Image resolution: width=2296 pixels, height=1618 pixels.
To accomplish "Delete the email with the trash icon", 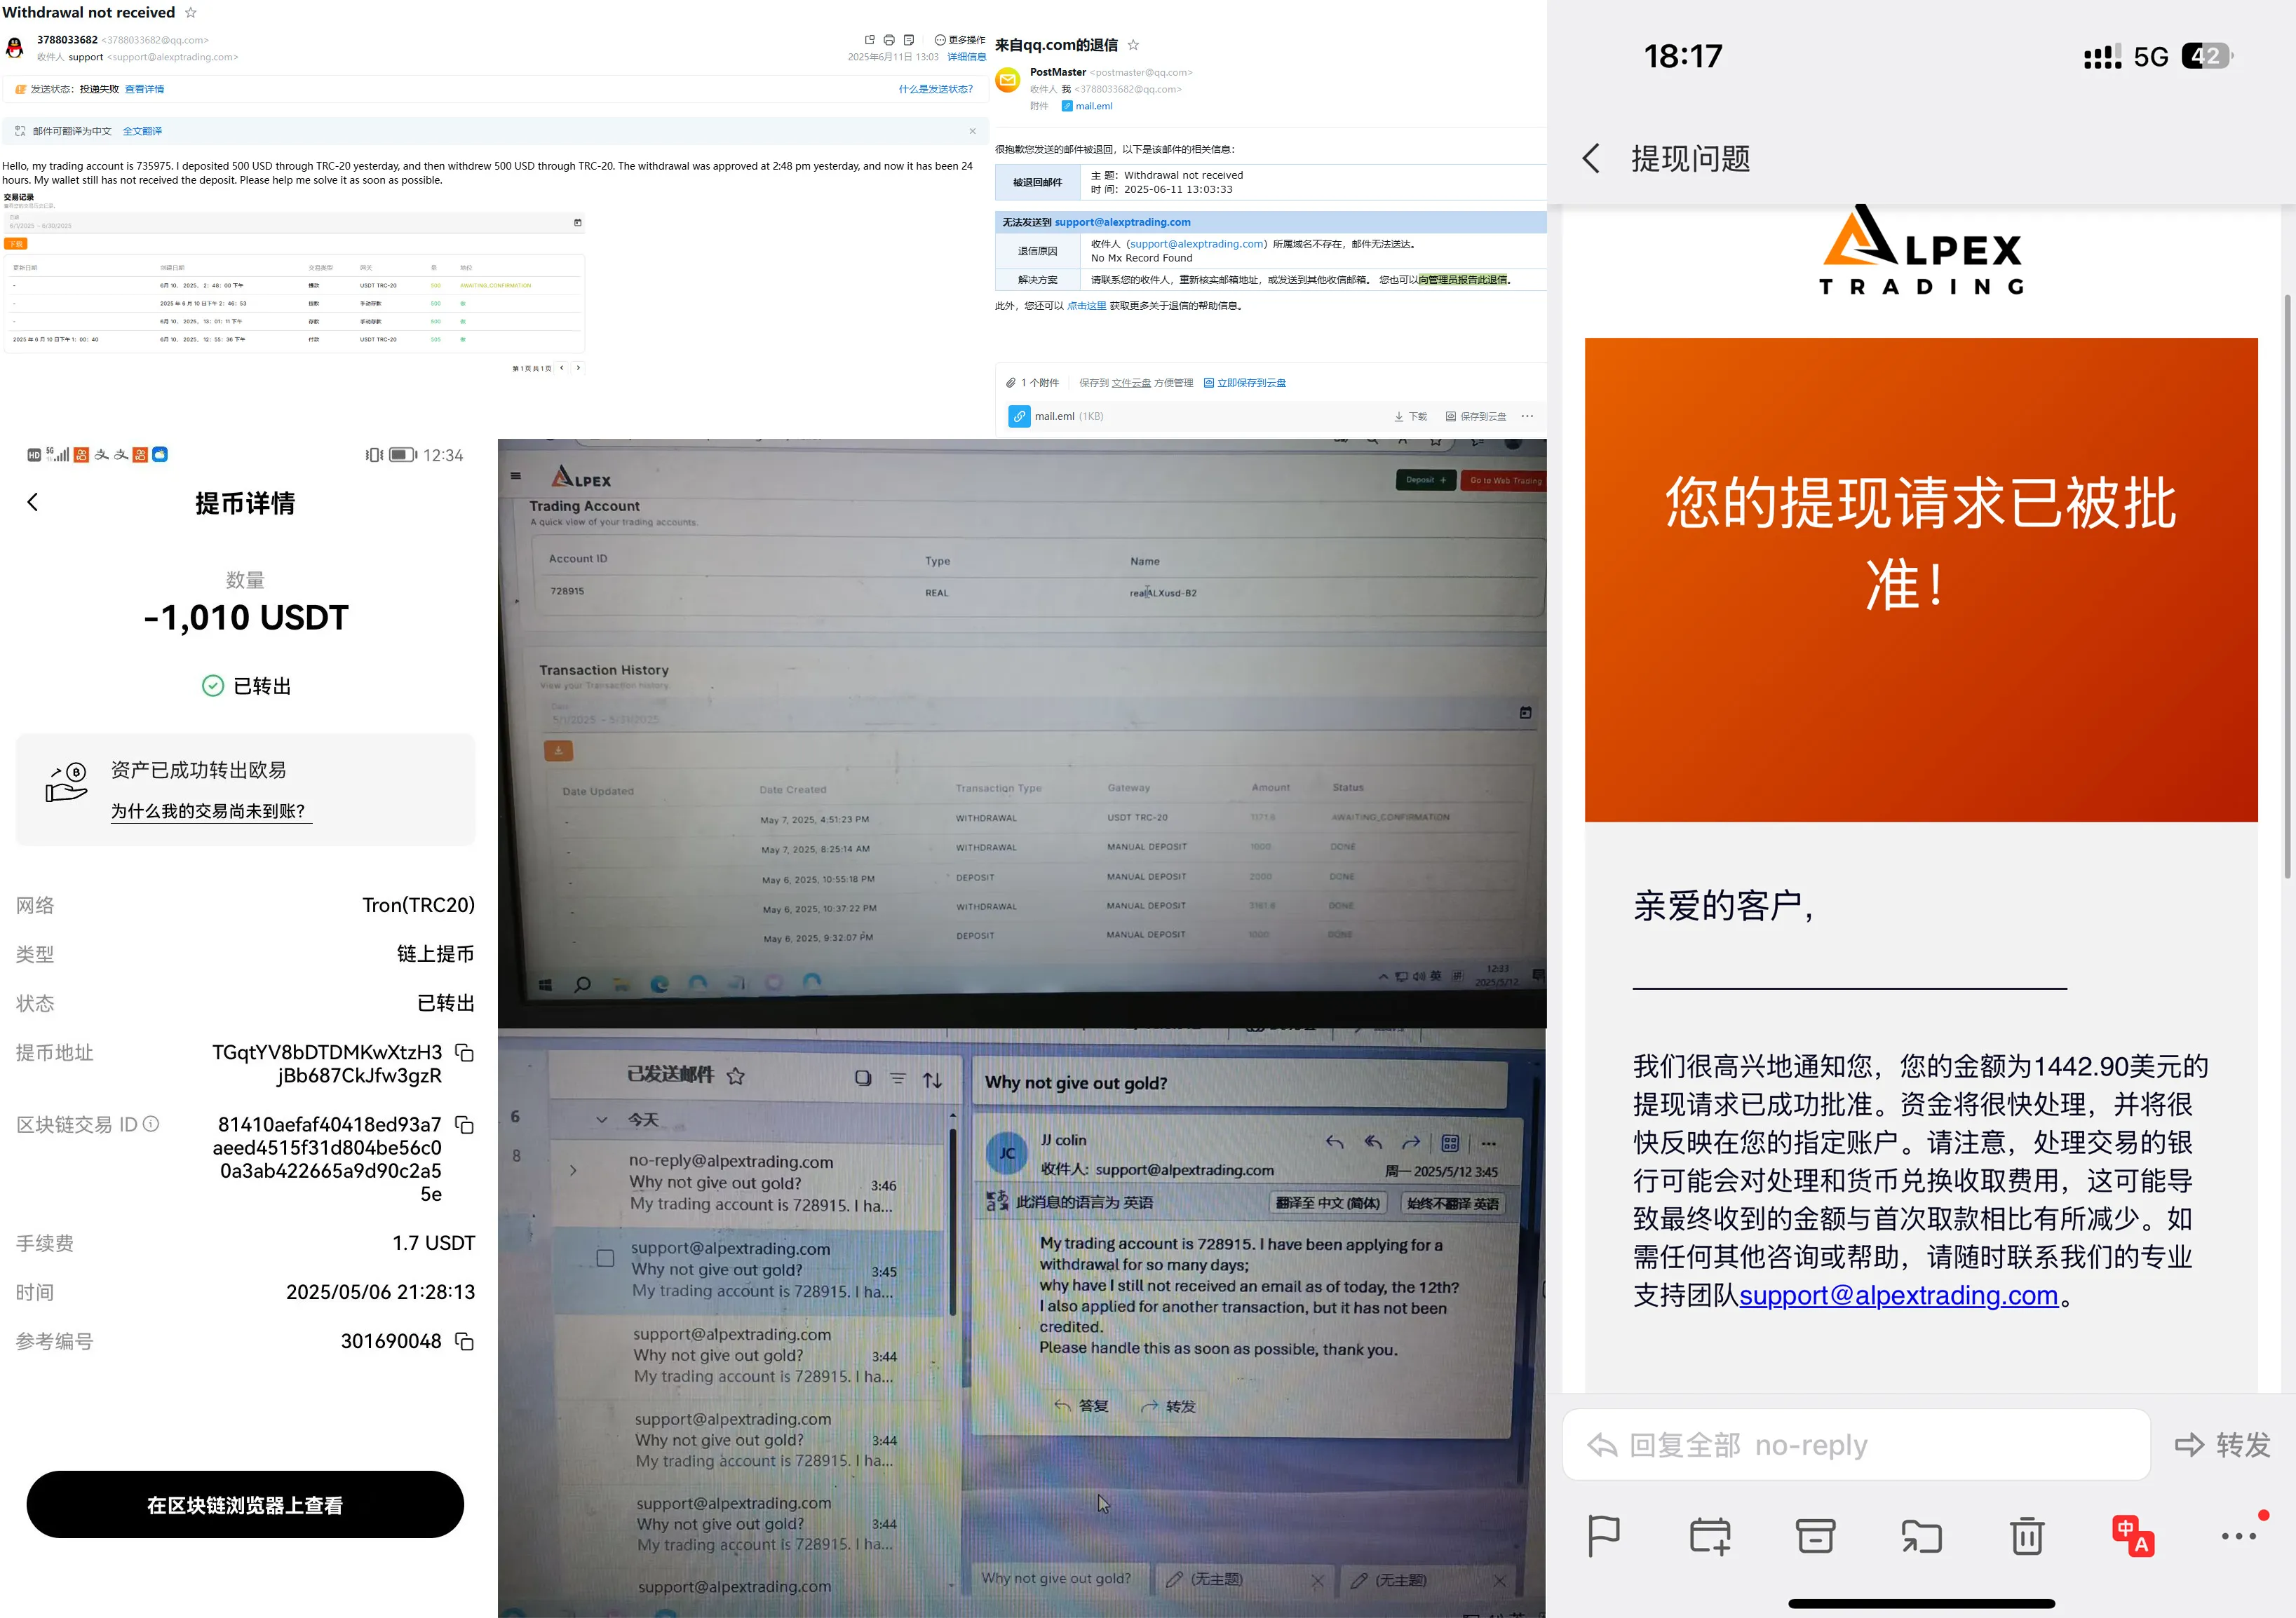I will pos(2027,1536).
